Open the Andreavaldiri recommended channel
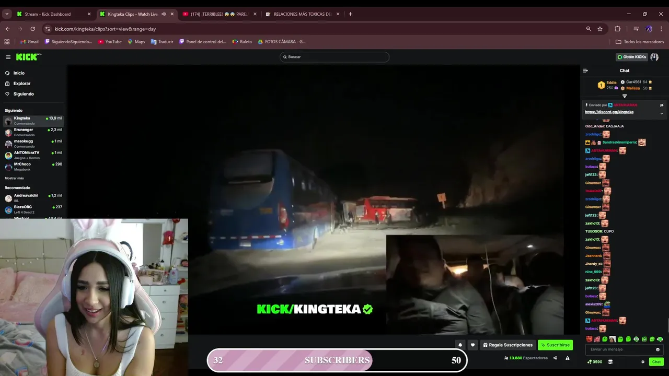Viewport: 669px width, 376px height. point(33,198)
